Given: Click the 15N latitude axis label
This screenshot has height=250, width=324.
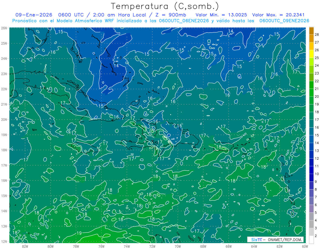Looking at the screenshot, I should [x=4, y=196].
